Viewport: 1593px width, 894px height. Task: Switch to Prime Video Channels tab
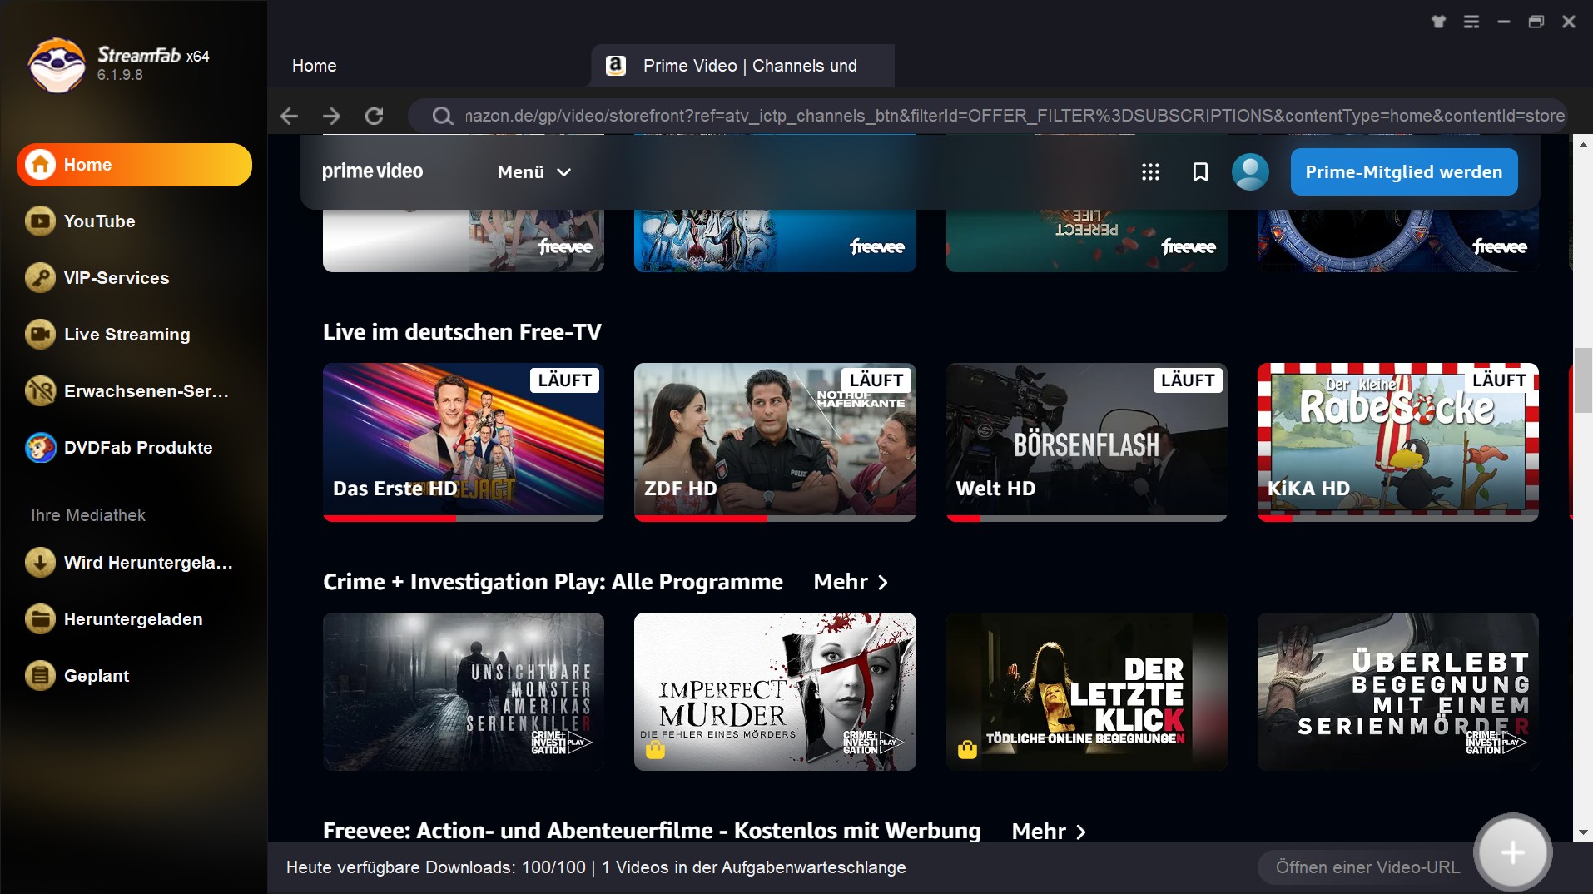point(742,66)
